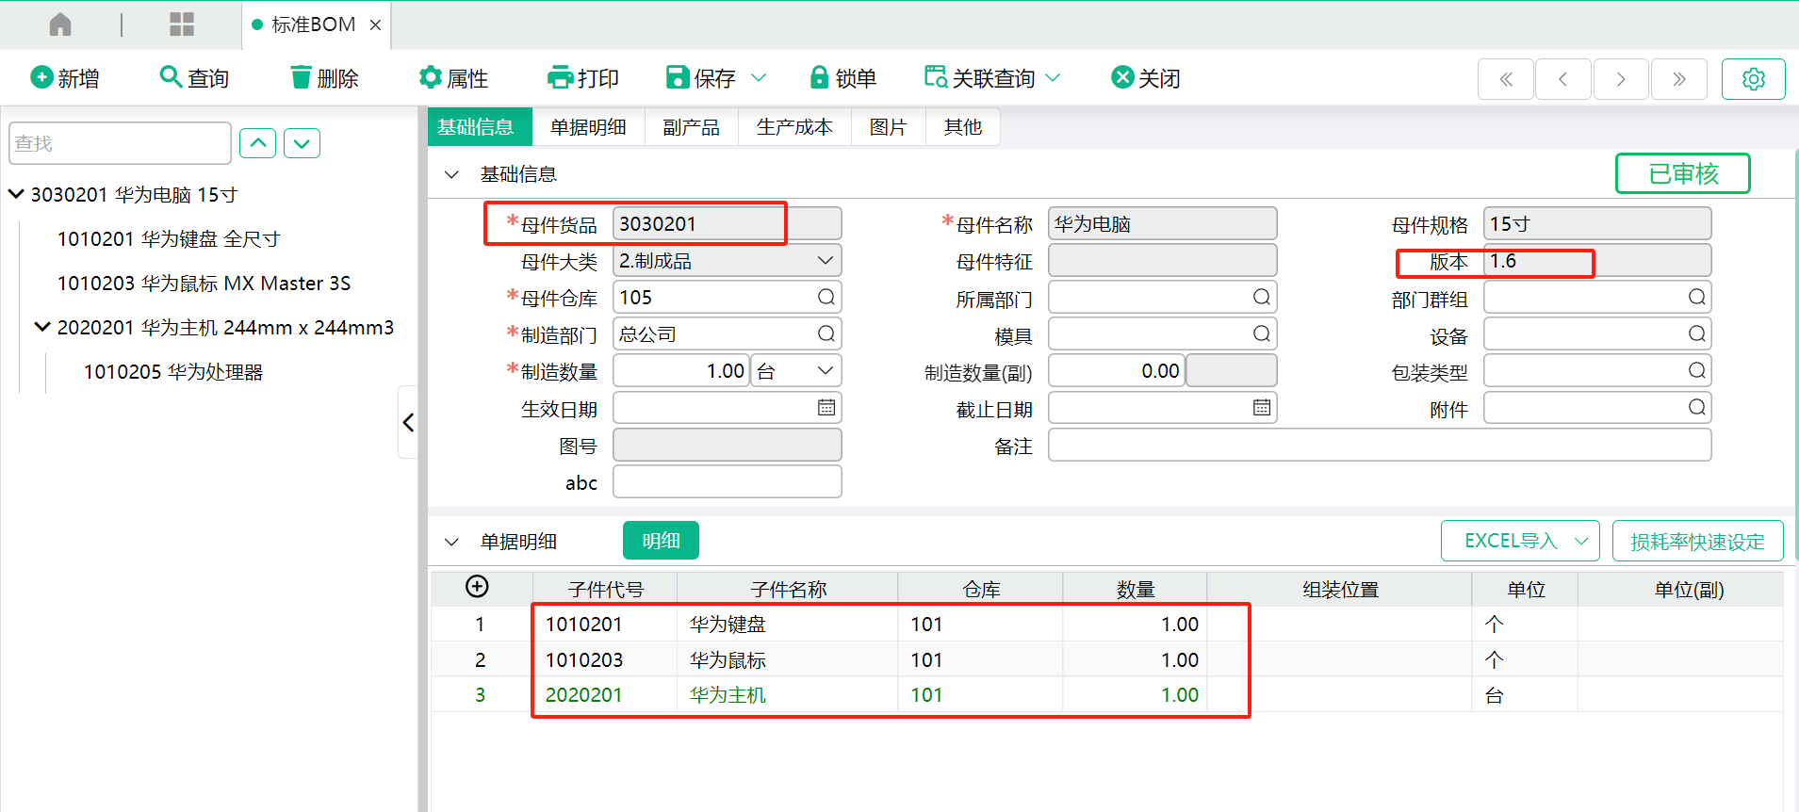Click the 锁单 lock button

(843, 78)
